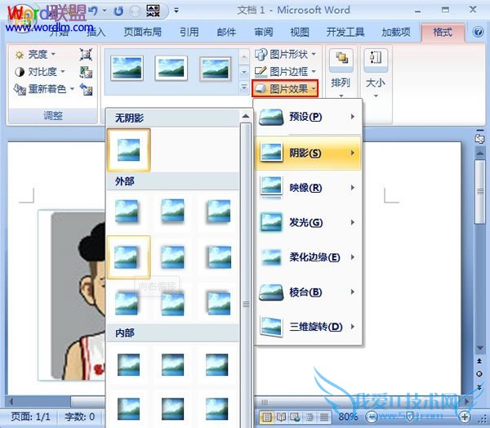This screenshot has width=490, height=428.
Task: Open Soft Edges (柔化边缘) submenu
Action: tap(308, 257)
